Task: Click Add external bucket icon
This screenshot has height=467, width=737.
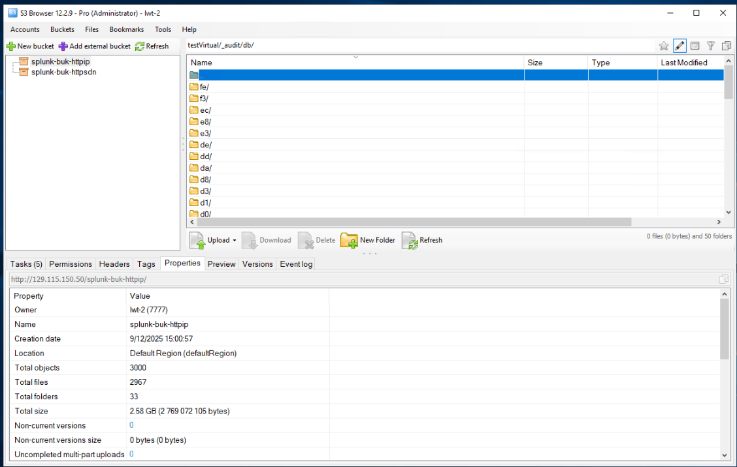Action: (x=63, y=46)
